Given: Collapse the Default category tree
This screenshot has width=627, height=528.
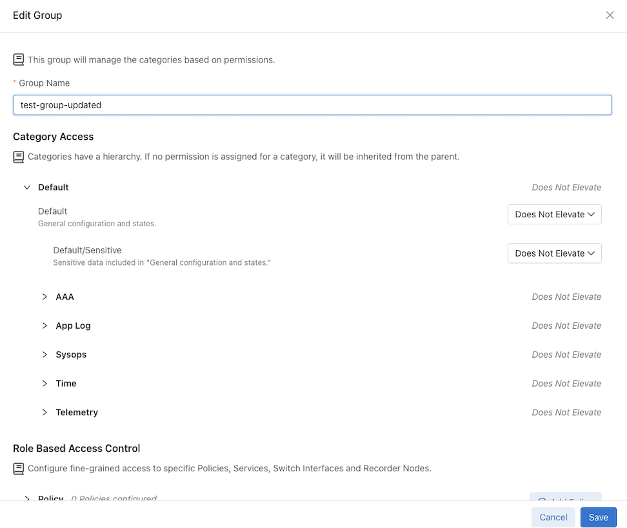Looking at the screenshot, I should pos(27,187).
